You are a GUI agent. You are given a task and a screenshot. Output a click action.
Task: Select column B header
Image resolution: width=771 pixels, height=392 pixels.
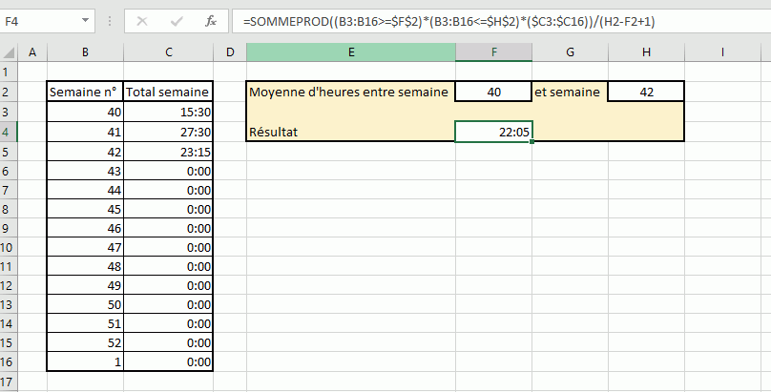coord(86,52)
